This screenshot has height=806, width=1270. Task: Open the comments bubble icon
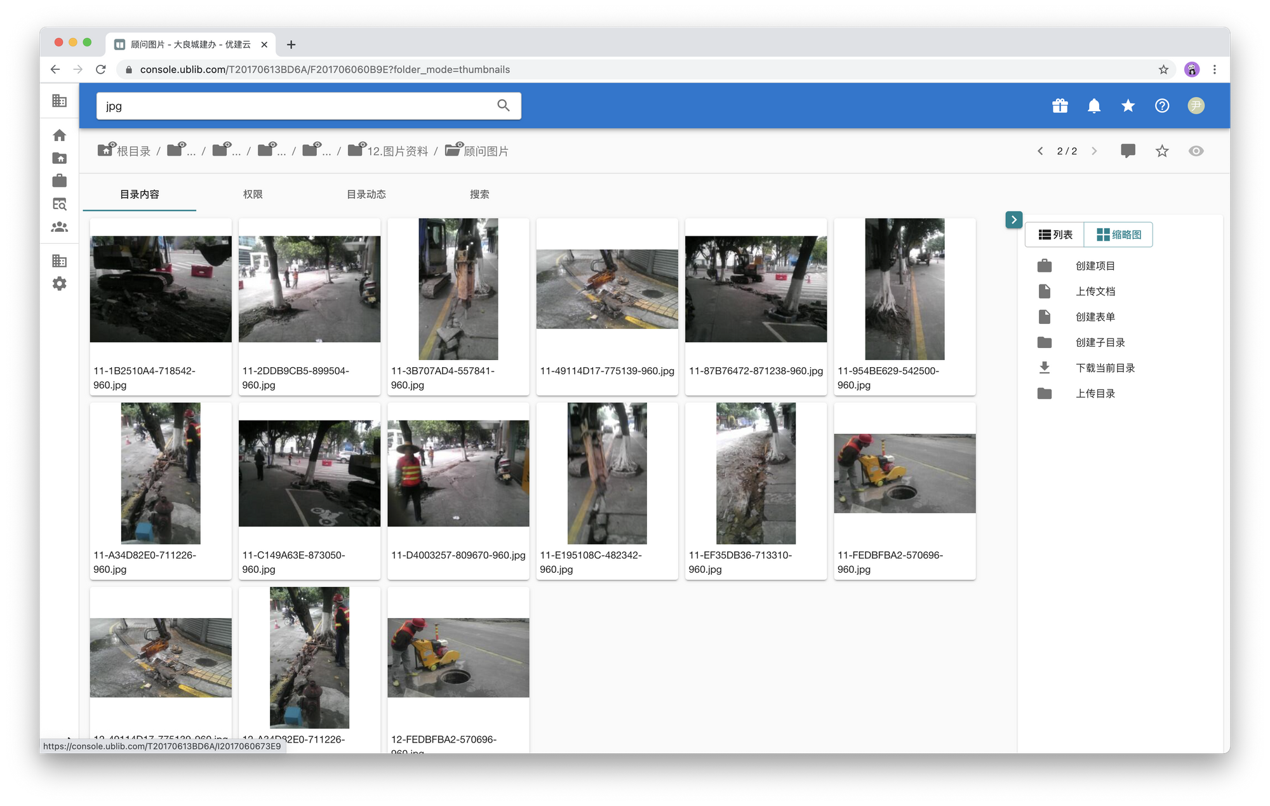[x=1128, y=151]
